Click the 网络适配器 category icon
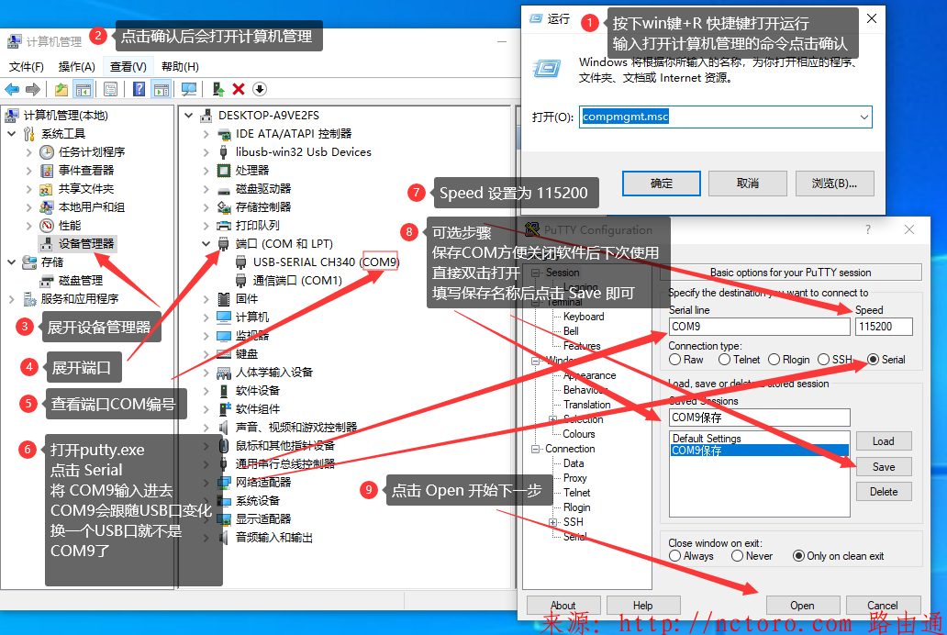 tap(224, 482)
